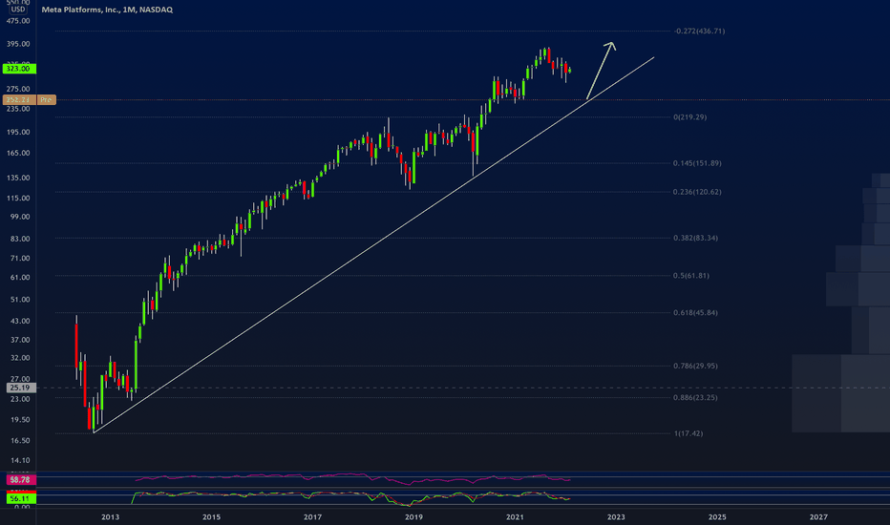
Task: Click the green 56.11 indicator value
Action: click(x=20, y=498)
